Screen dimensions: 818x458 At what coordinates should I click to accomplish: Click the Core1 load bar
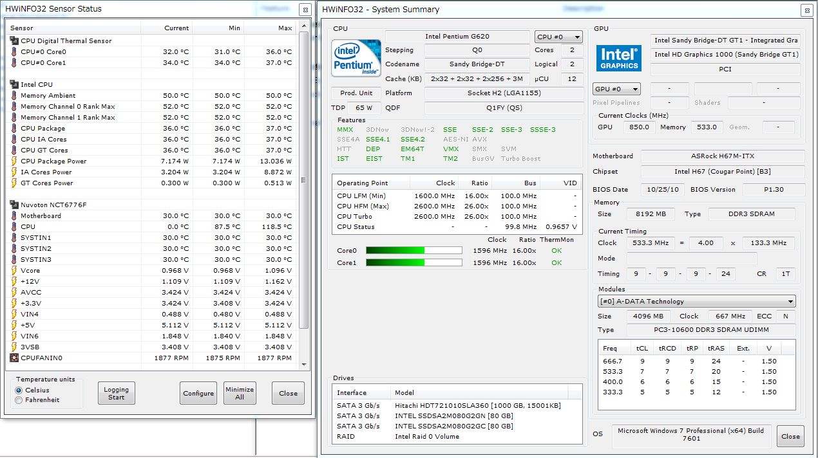tap(414, 262)
